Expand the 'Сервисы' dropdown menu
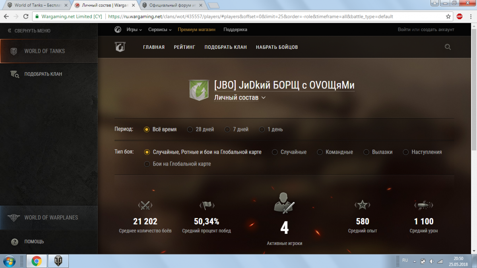The width and height of the screenshot is (477, 268). [160, 30]
